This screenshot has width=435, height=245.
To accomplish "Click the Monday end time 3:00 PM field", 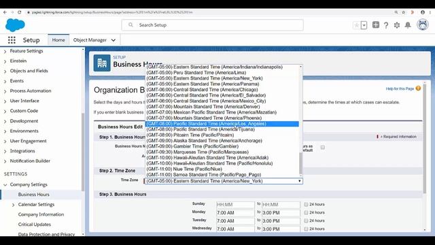I will [281, 213].
